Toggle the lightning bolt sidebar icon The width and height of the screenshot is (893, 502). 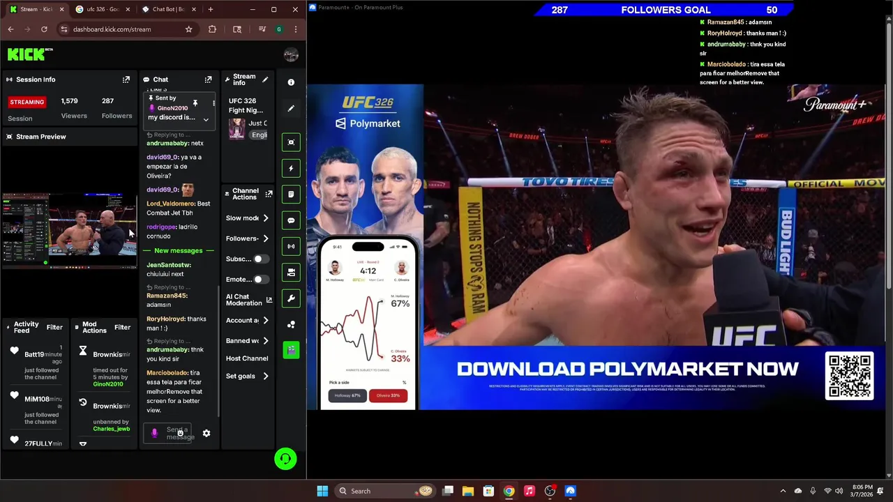tap(291, 168)
